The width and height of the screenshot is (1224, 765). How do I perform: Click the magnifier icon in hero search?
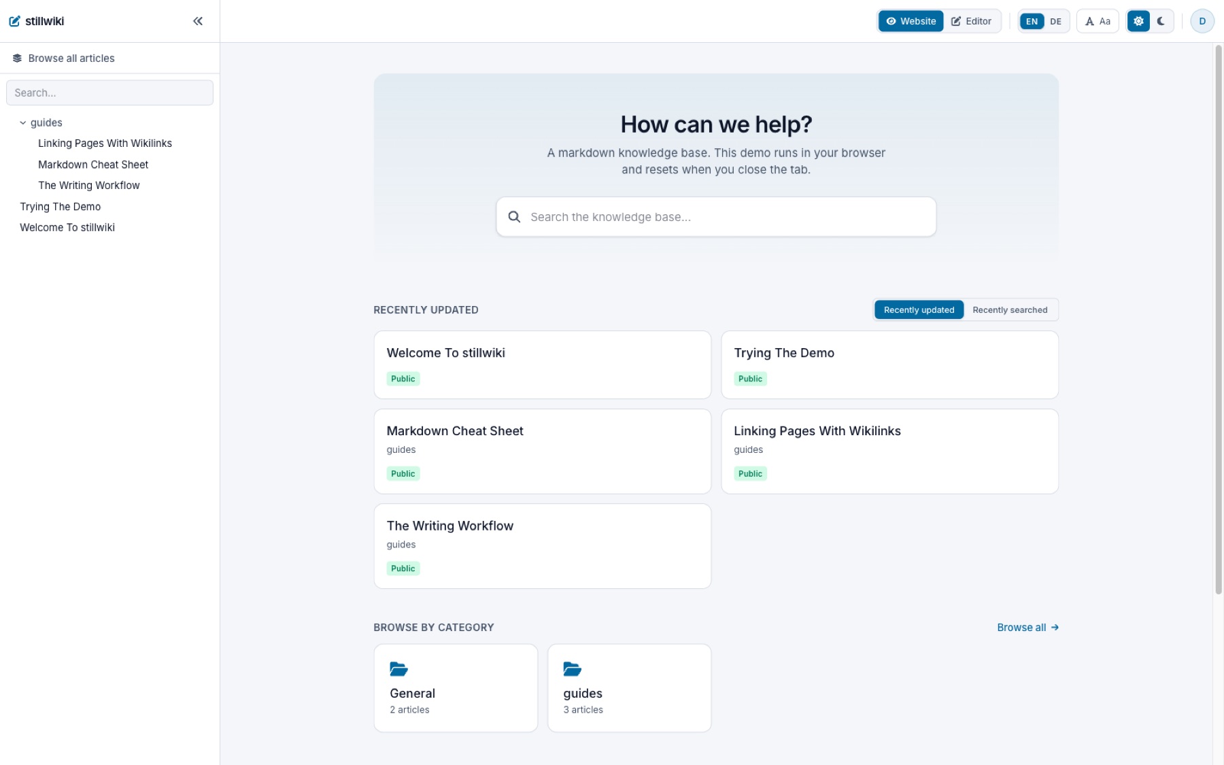[x=515, y=217]
